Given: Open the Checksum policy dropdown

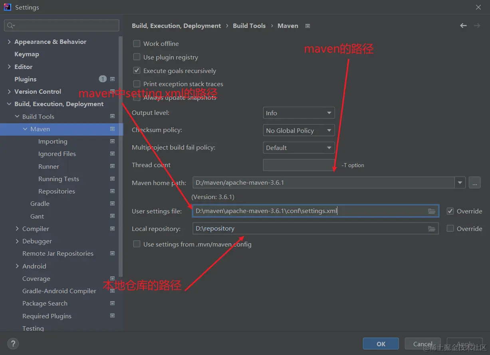Looking at the screenshot, I should 299,130.
